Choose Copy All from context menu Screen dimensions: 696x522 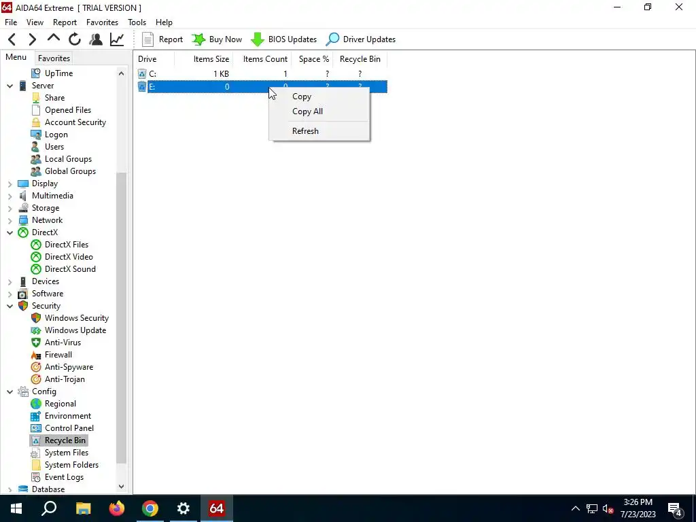[x=319, y=111]
